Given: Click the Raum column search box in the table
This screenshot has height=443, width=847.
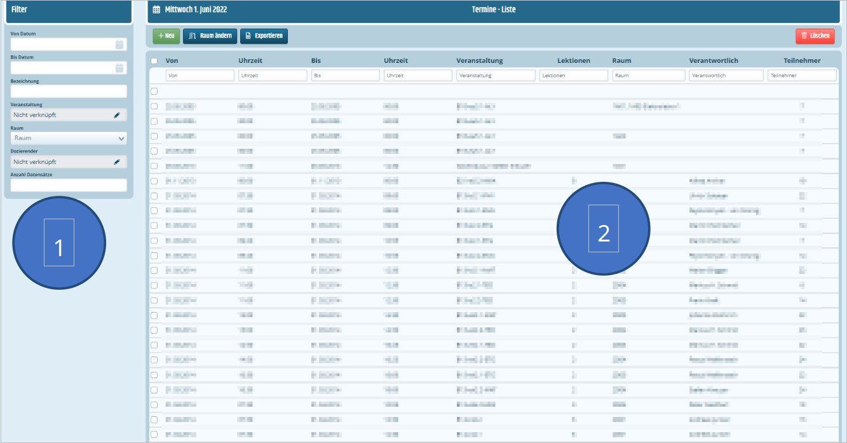Looking at the screenshot, I should (649, 75).
